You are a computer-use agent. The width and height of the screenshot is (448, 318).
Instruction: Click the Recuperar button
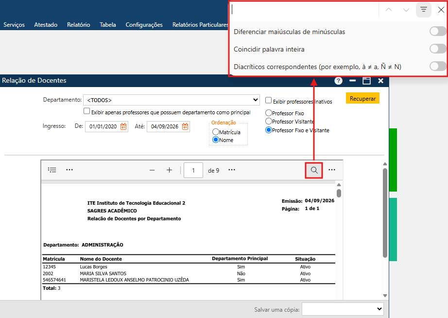click(362, 98)
